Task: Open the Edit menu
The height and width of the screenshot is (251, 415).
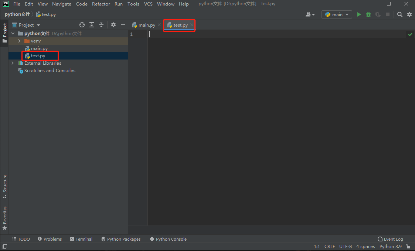Action: [28, 4]
